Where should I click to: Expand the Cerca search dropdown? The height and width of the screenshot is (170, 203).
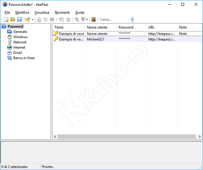[x=132, y=20]
